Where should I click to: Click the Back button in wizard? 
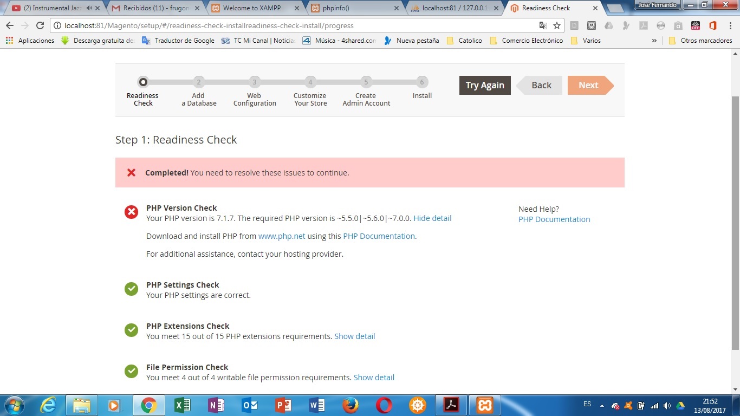pyautogui.click(x=541, y=85)
